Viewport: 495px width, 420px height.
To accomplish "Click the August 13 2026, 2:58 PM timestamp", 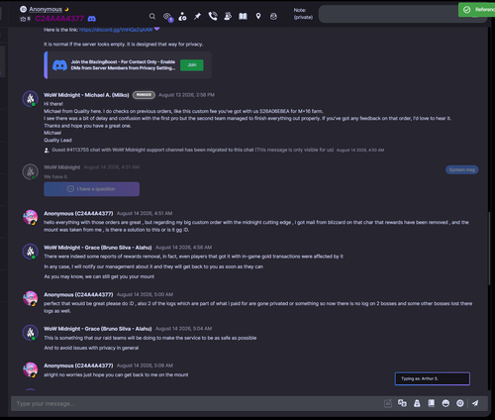I will [186, 95].
